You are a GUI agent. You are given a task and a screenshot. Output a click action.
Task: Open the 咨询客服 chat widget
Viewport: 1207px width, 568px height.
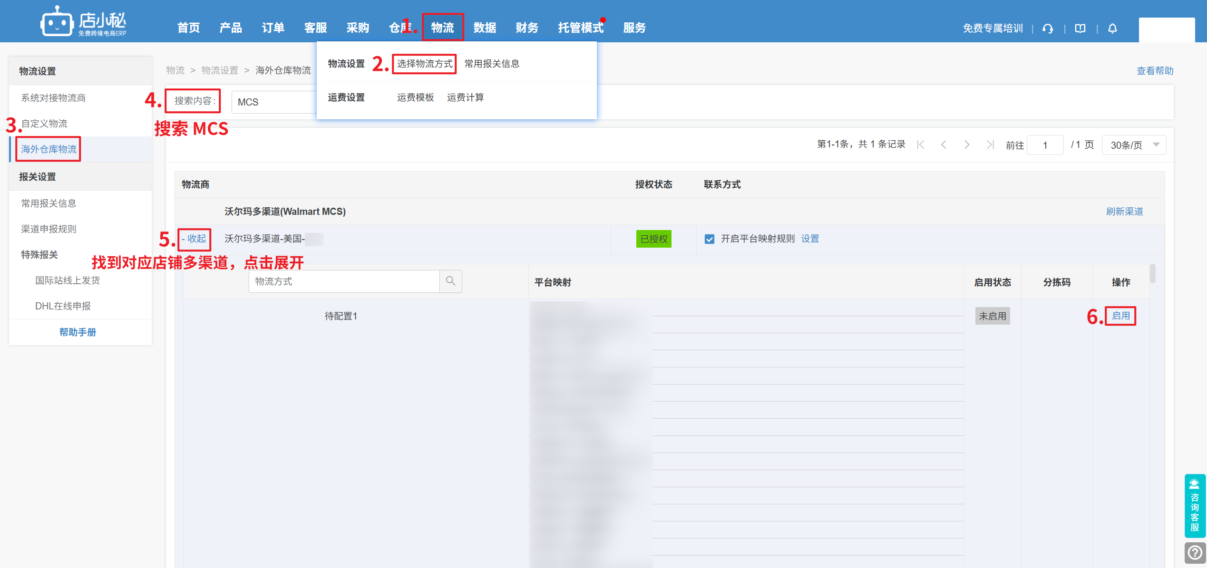[1195, 506]
